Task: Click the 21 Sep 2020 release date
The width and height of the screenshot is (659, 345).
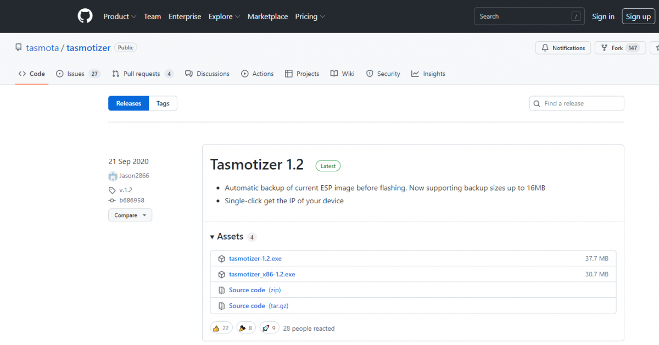Action: [x=129, y=162]
